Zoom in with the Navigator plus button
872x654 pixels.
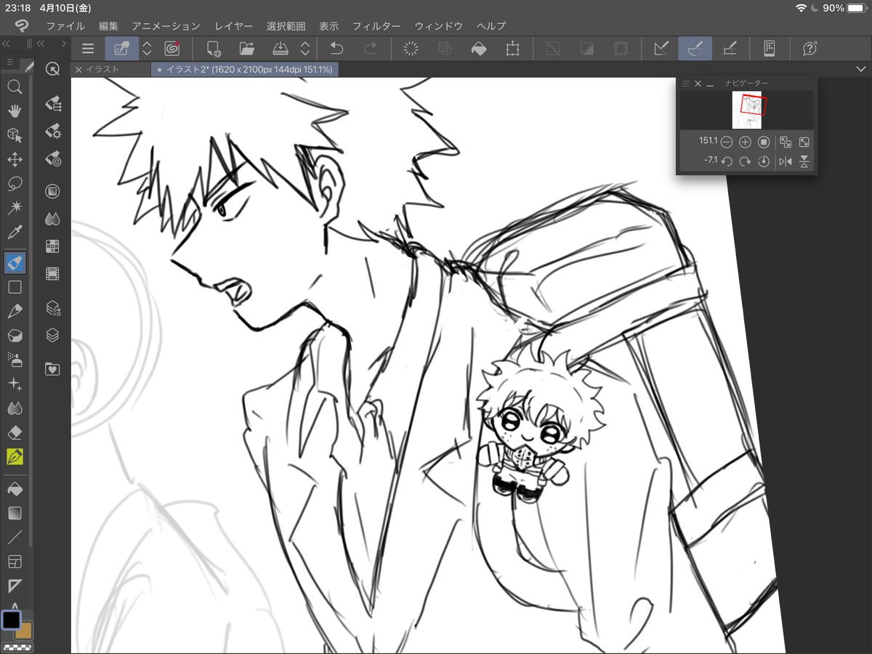(x=745, y=142)
